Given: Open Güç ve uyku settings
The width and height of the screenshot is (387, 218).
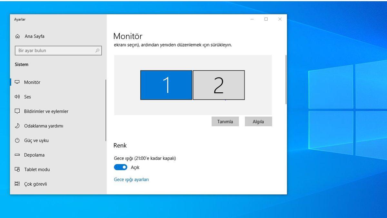Looking at the screenshot, I should pos(37,140).
